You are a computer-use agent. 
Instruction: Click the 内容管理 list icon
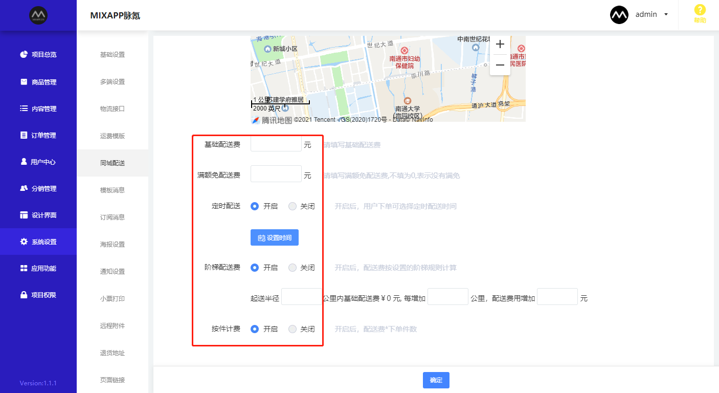(x=24, y=108)
